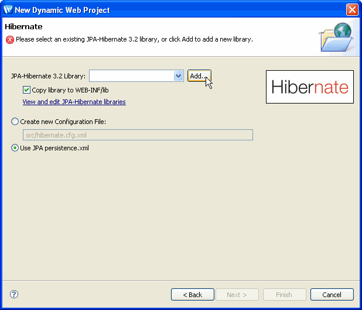Click the 'Please select an existing JPA-Hibernate' error message
The image size is (362, 310).
point(134,39)
